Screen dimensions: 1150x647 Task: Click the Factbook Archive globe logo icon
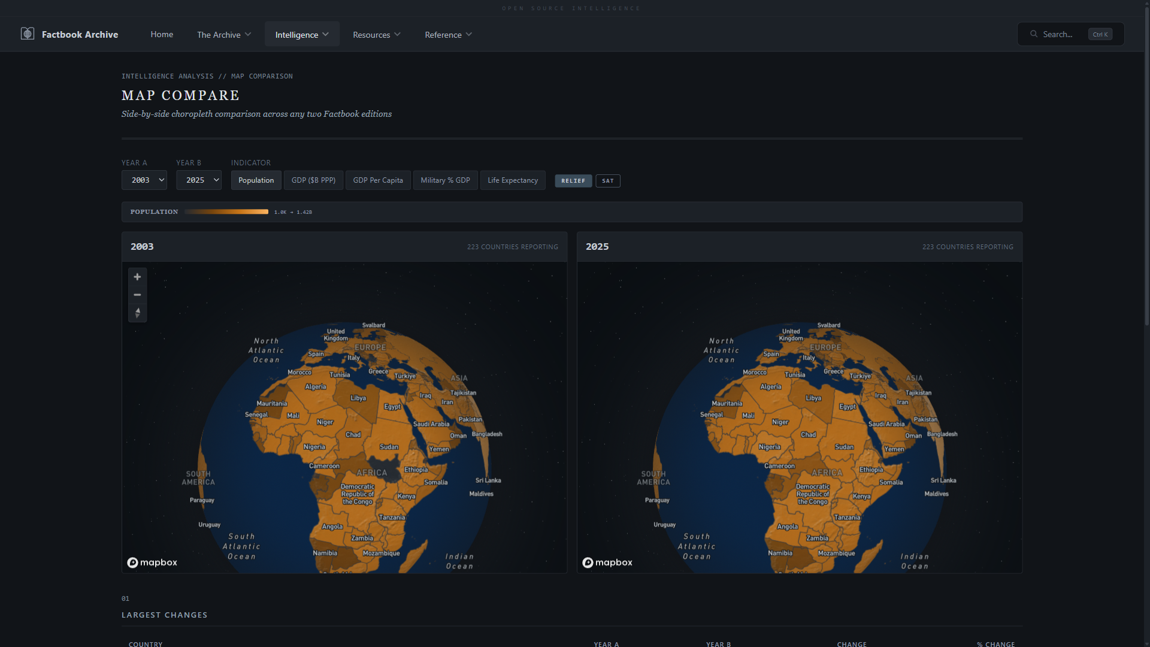pos(28,34)
